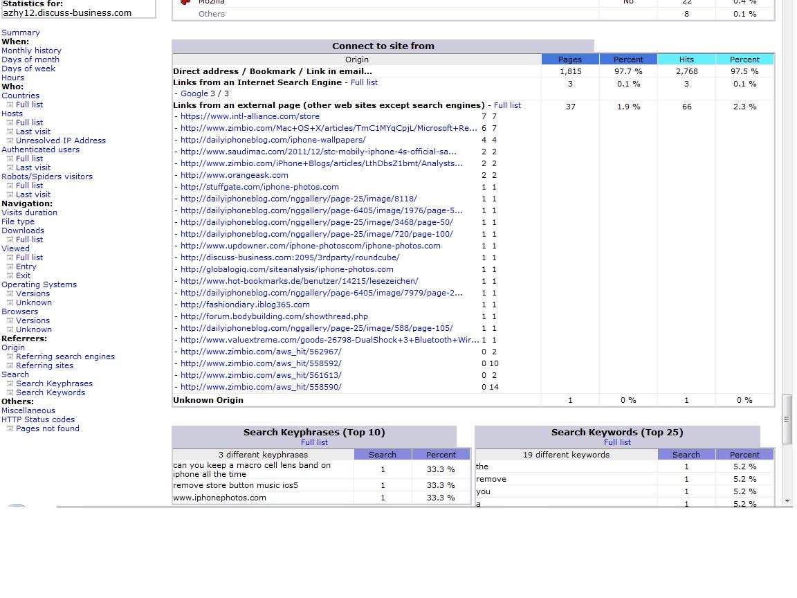Select the keyword 'remove' in Search Keywords
This screenshot has height=598, width=797.
[491, 479]
